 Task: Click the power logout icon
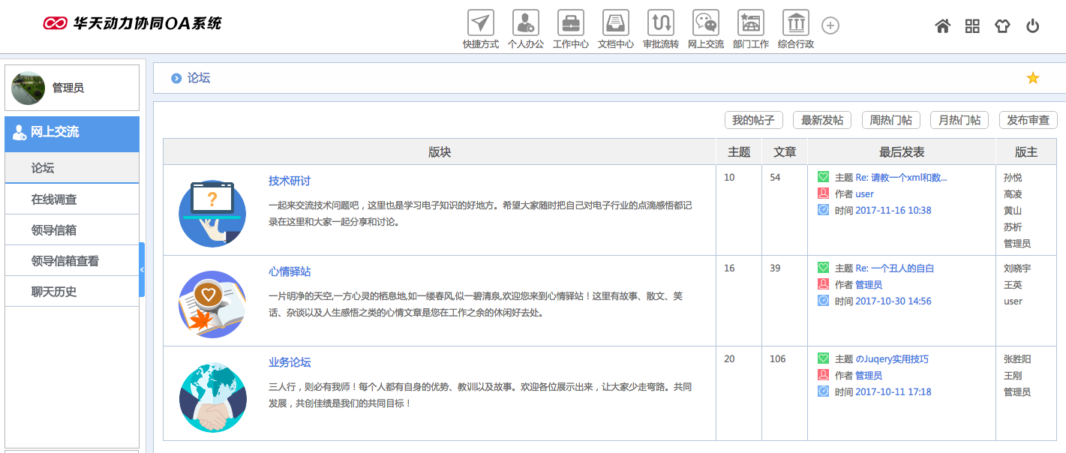tap(1033, 25)
